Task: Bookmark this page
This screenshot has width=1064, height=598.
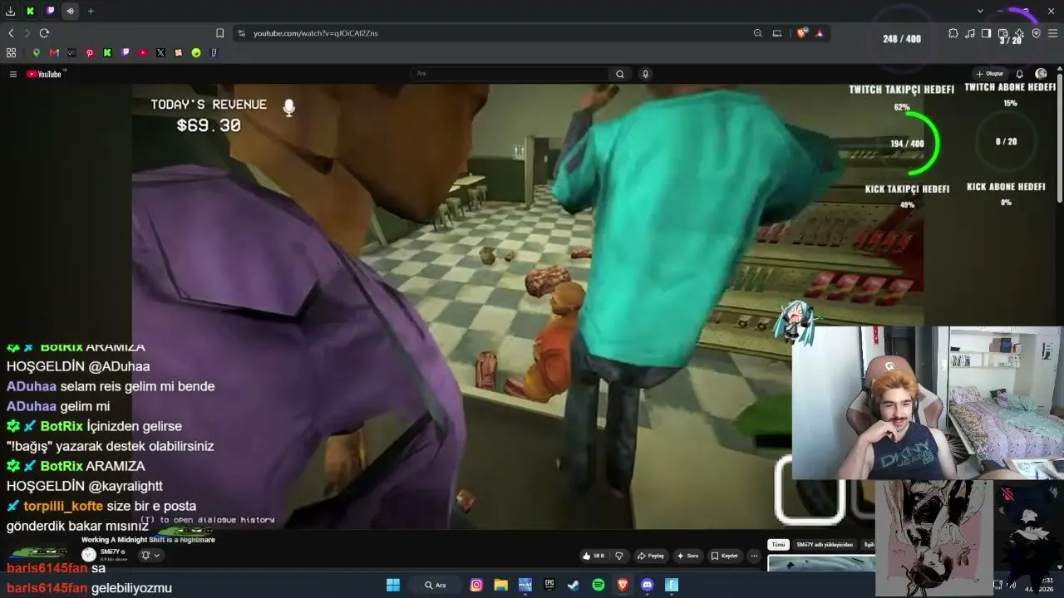Action: tap(219, 33)
